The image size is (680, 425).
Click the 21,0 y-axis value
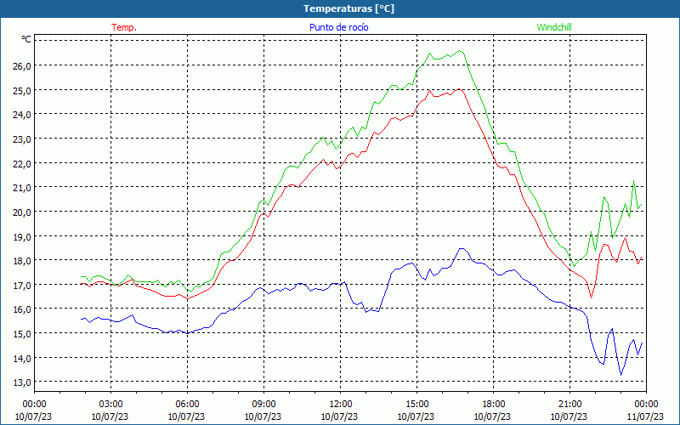22,187
